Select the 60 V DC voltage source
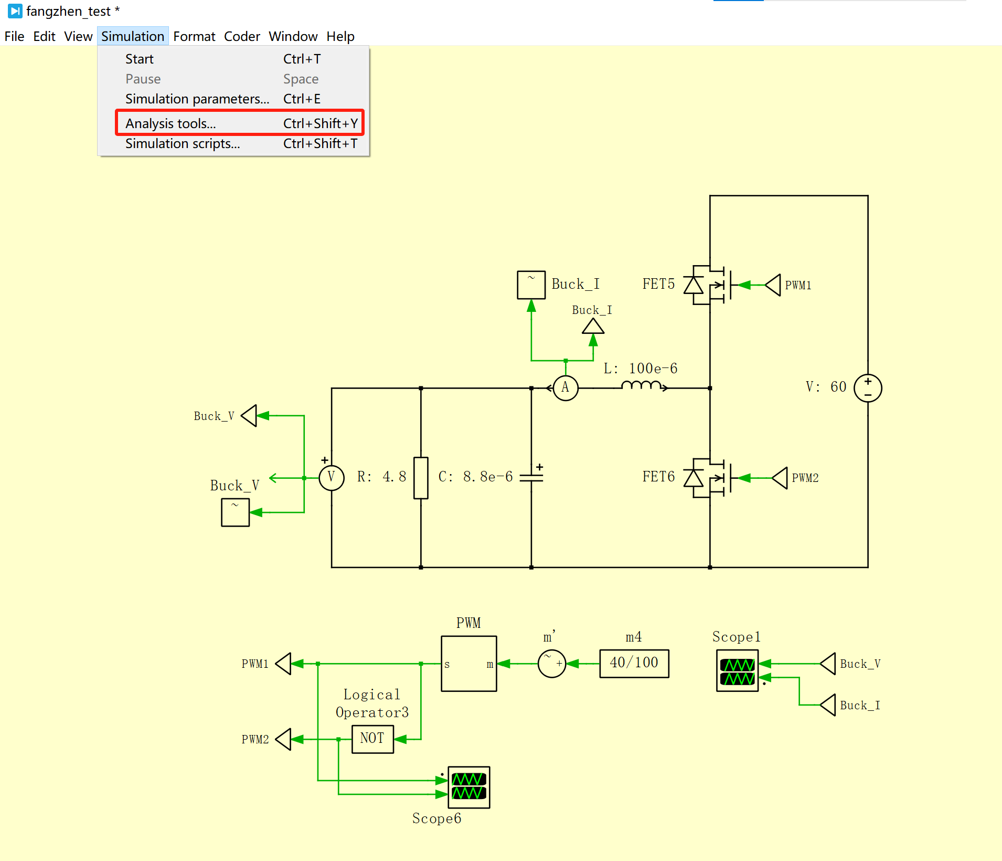Viewport: 1002px width, 861px height. (868, 388)
